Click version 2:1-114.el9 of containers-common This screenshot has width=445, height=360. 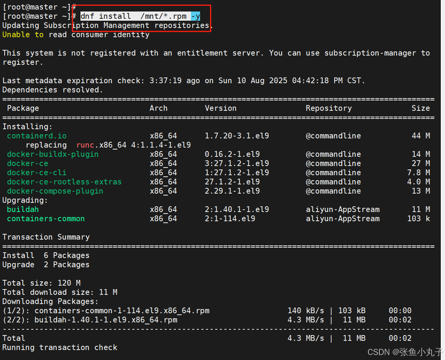click(230, 219)
